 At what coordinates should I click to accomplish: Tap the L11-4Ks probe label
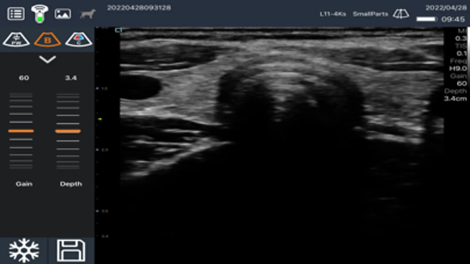[333, 14]
